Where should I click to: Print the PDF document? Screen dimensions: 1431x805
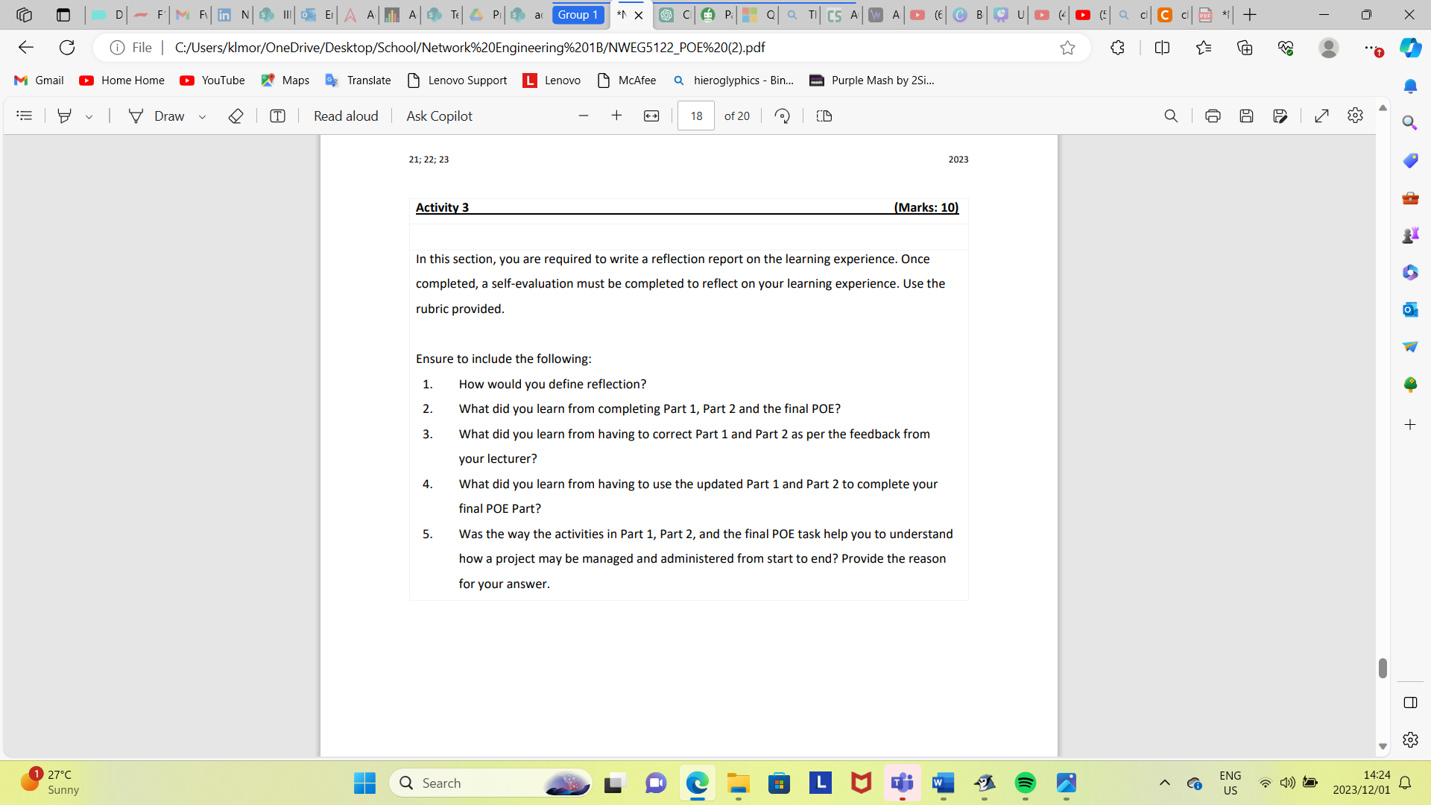pos(1213,116)
